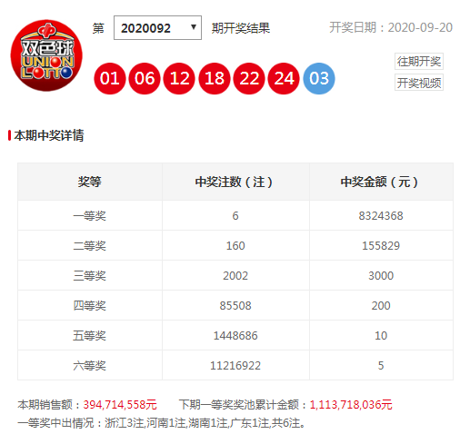Click the 中奖金额（元） column header
The width and height of the screenshot is (460, 444).
[379, 182]
